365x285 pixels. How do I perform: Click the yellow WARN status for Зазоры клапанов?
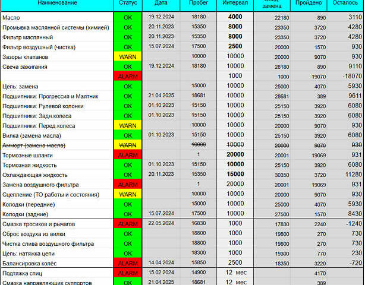pyautogui.click(x=128, y=56)
